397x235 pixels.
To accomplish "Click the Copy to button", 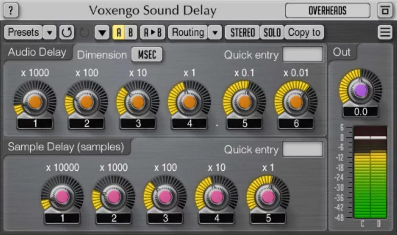I will 304,33.
